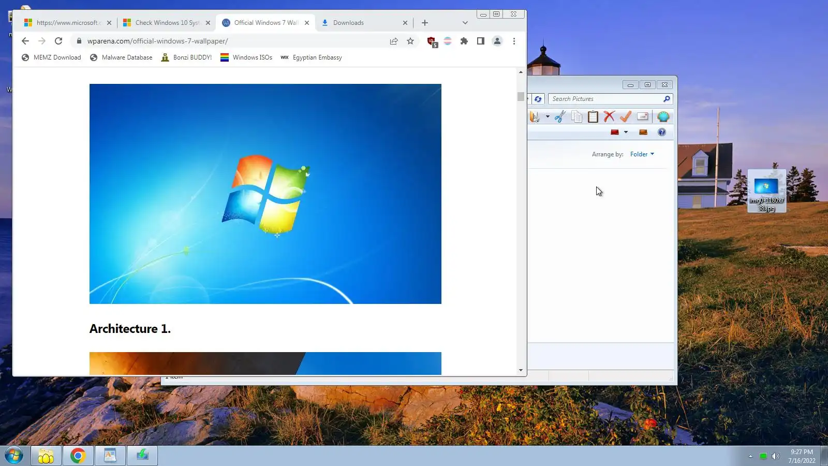Open the folder app pinned on the taskbar
Image resolution: width=828 pixels, height=466 pixels.
pyautogui.click(x=46, y=456)
